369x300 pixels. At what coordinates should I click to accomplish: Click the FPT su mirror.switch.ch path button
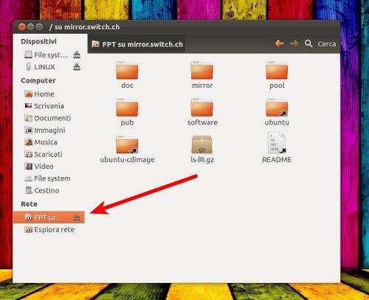[x=137, y=44]
